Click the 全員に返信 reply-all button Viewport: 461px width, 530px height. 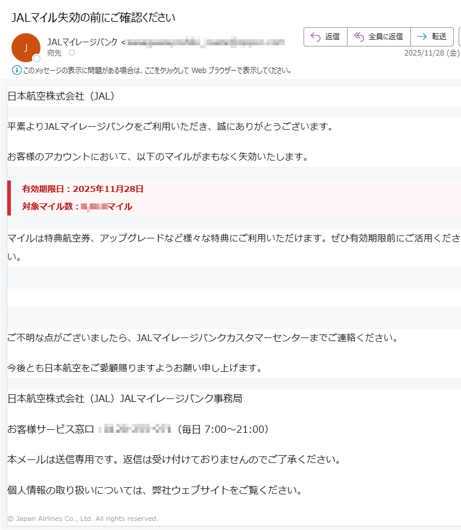click(378, 37)
